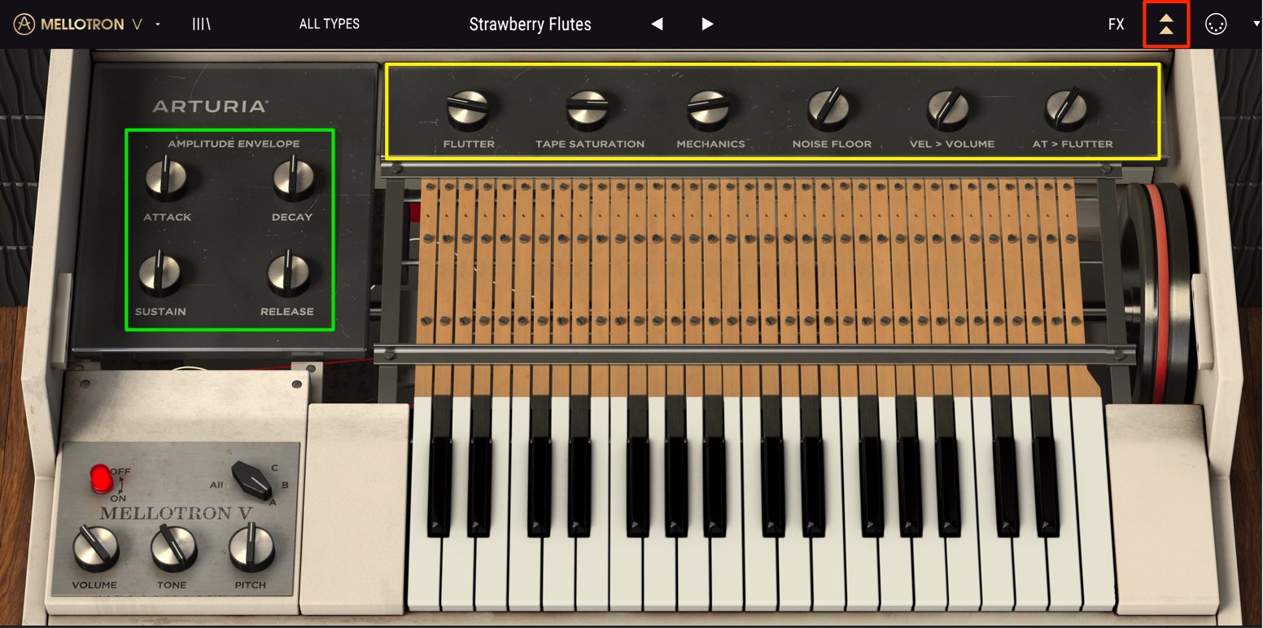Click the ARTURIA brand text on panel
Screen dimensions: 1263x628
click(210, 107)
